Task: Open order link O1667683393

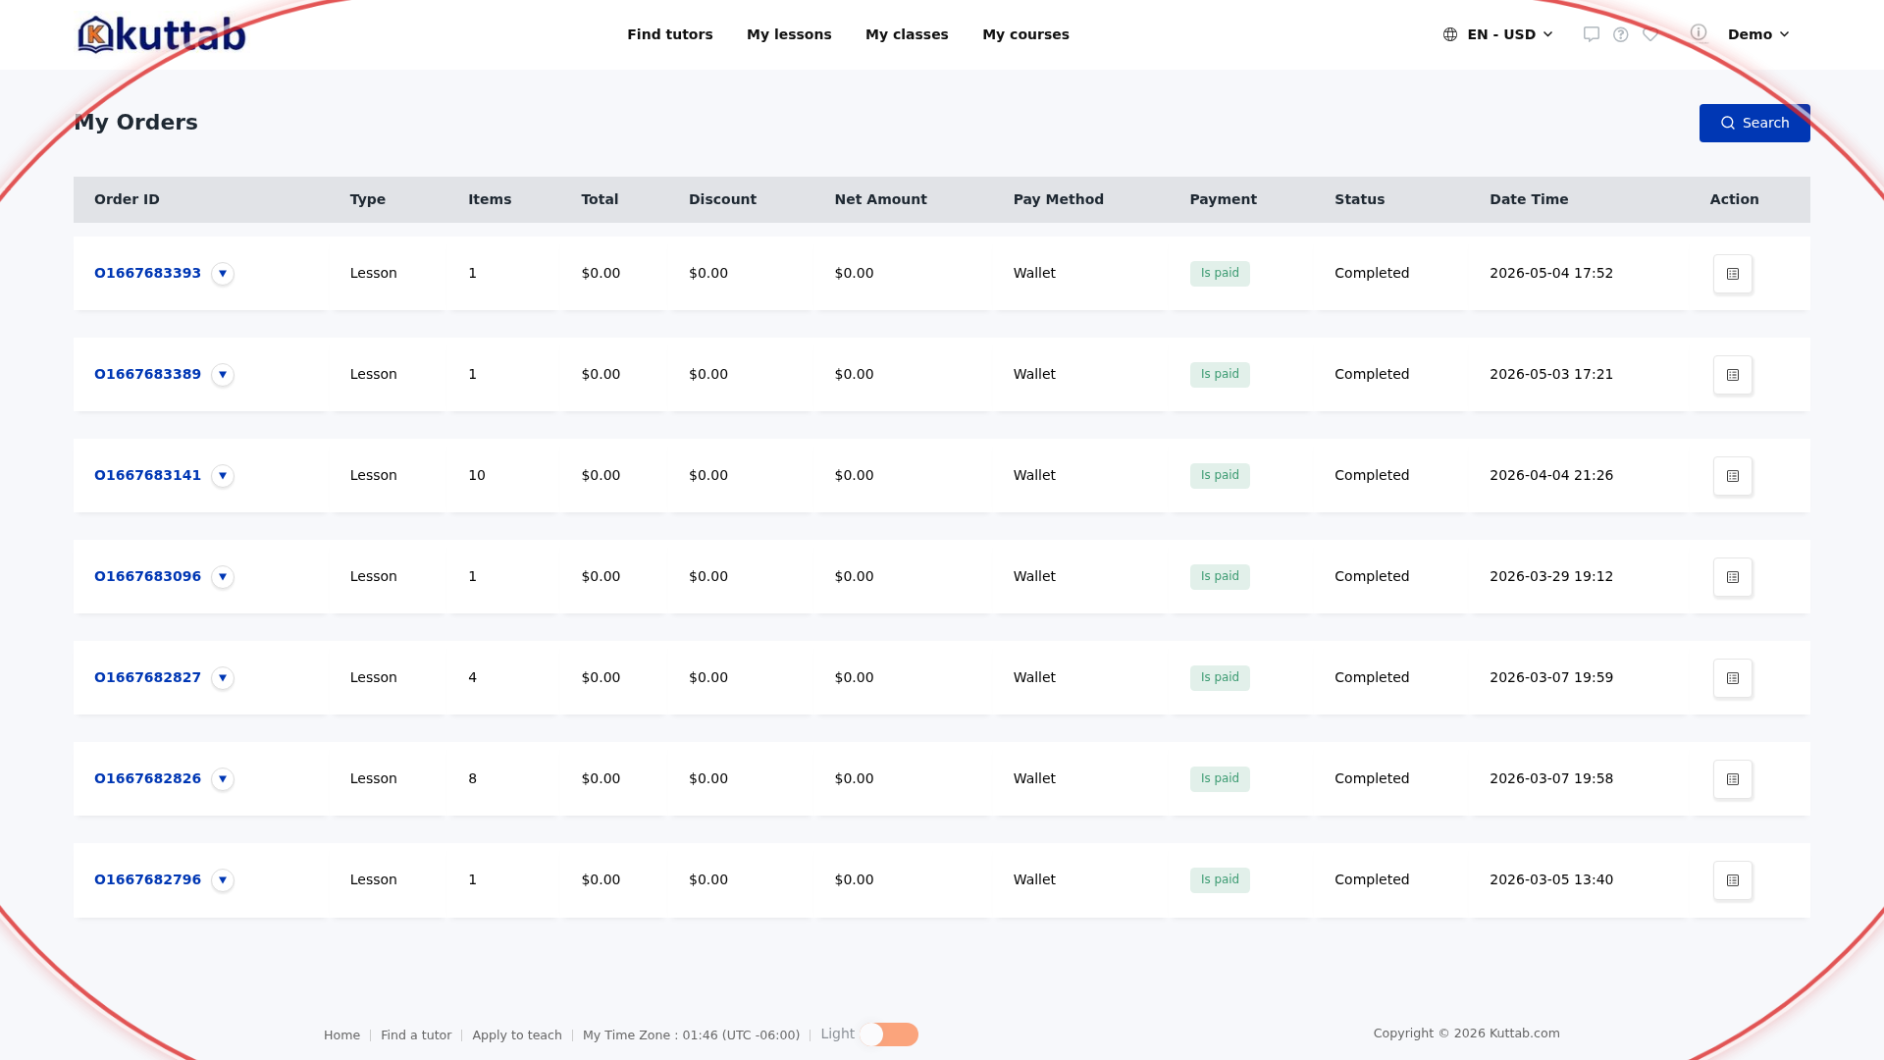Action: pyautogui.click(x=147, y=273)
